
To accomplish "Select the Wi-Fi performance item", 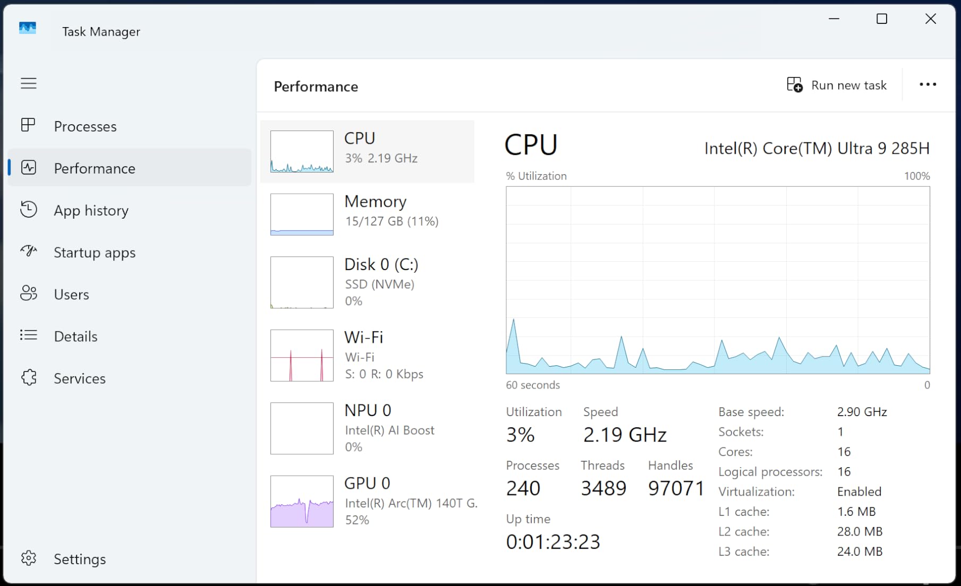I will pos(367,355).
